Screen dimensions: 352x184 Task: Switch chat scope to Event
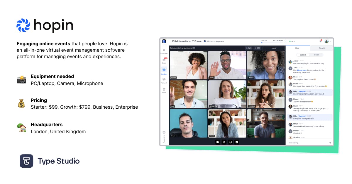pyautogui.click(x=317, y=55)
